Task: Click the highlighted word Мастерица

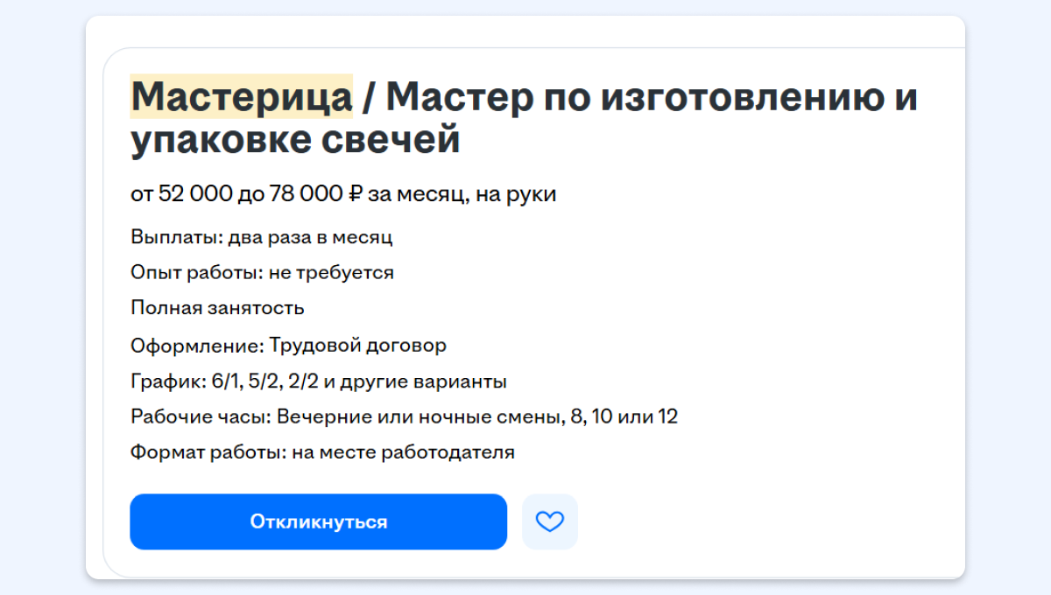Action: coord(242,96)
